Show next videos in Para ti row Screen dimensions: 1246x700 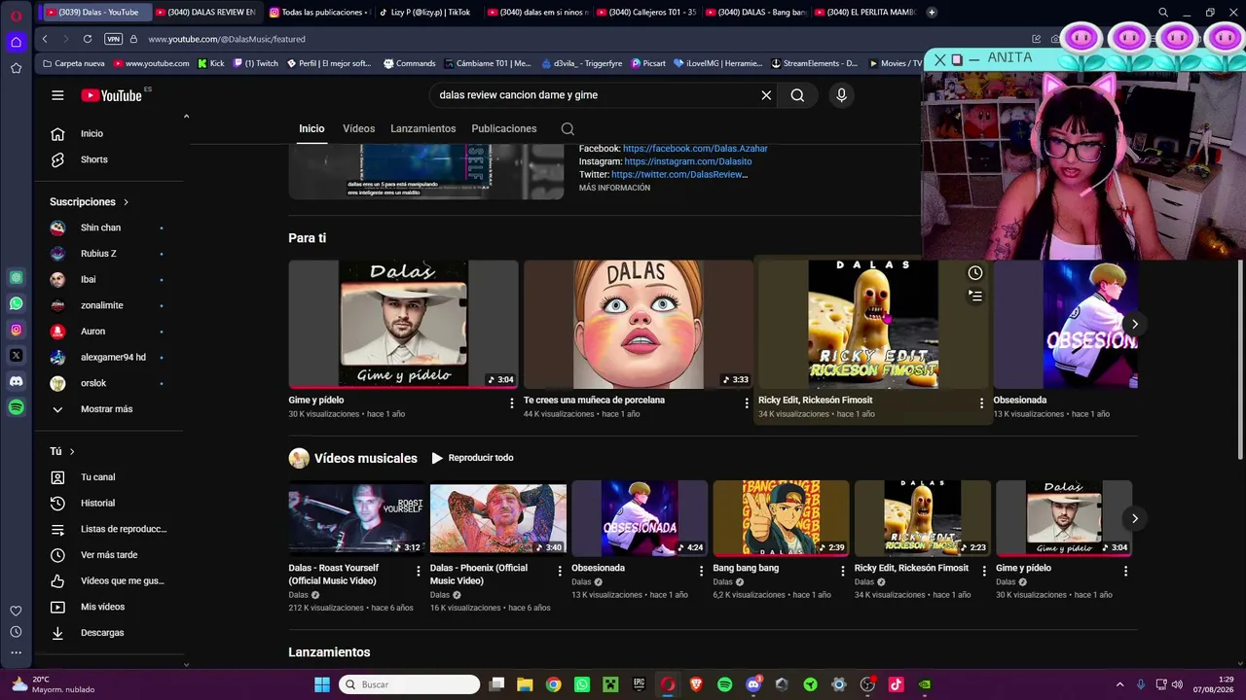coord(1134,325)
